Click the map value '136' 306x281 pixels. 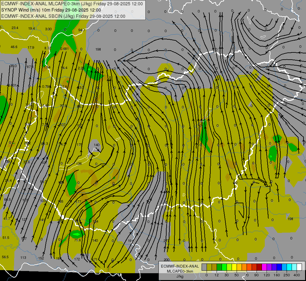tap(79, 163)
